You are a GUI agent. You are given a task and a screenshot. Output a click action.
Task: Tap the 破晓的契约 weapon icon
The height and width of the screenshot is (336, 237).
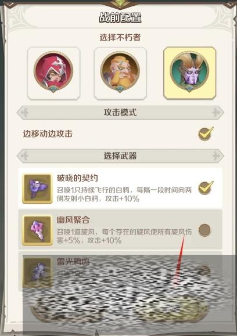pyautogui.click(x=37, y=189)
